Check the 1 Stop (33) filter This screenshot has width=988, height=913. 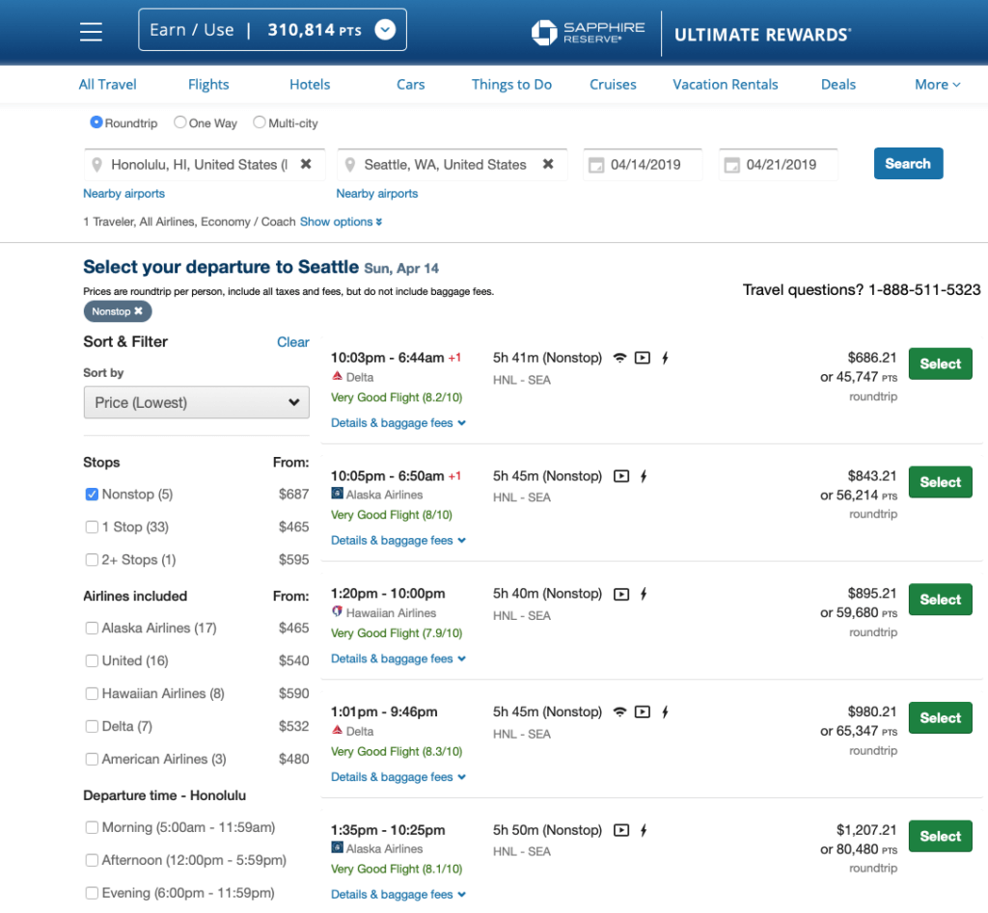pyautogui.click(x=92, y=527)
